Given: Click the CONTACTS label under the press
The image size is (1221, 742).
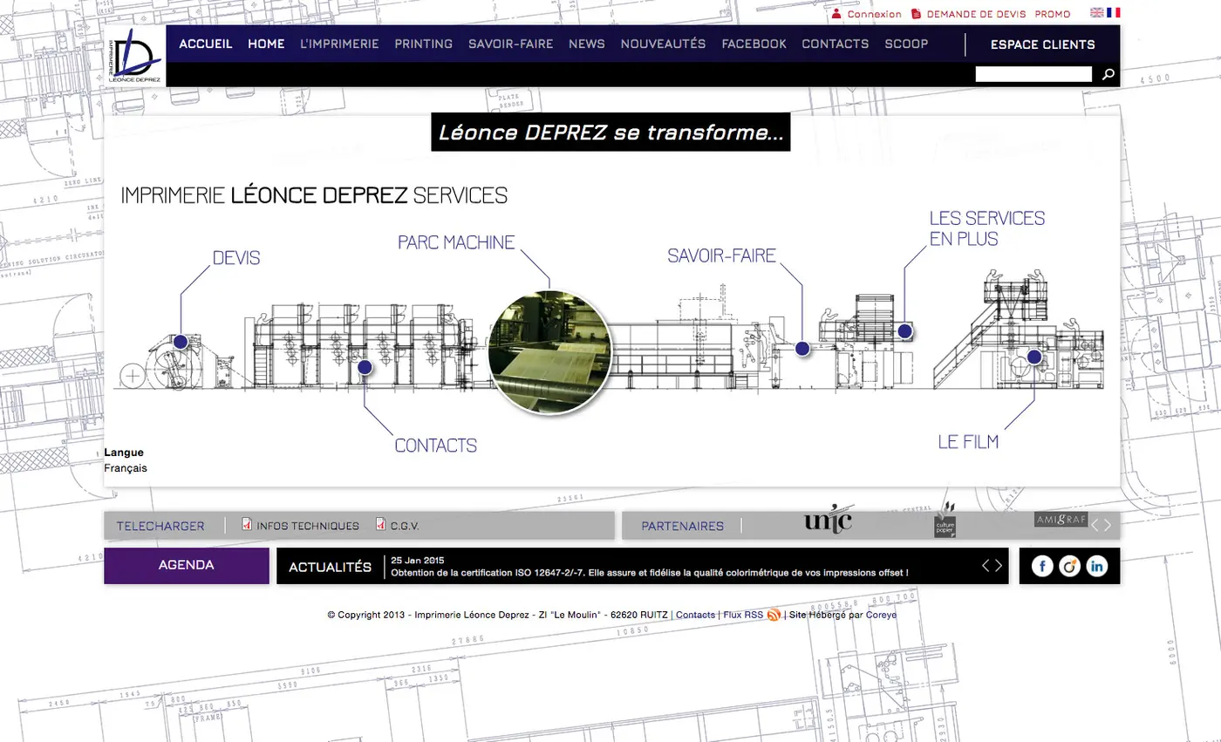Looking at the screenshot, I should coord(436,446).
